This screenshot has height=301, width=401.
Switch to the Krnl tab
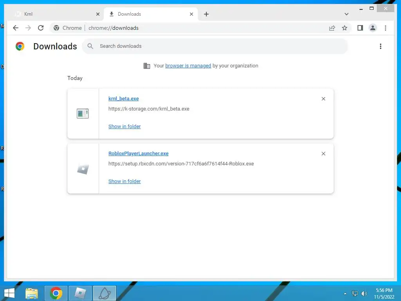[57, 14]
